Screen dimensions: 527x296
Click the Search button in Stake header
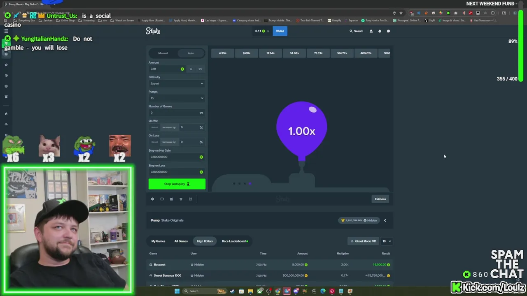click(x=357, y=31)
